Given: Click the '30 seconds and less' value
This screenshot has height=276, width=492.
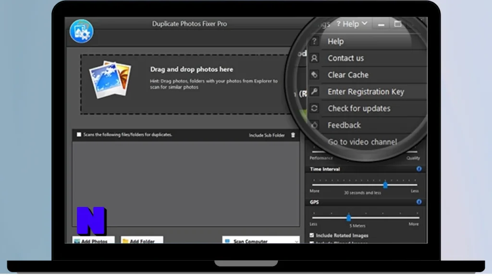Looking at the screenshot, I should pos(362,193).
